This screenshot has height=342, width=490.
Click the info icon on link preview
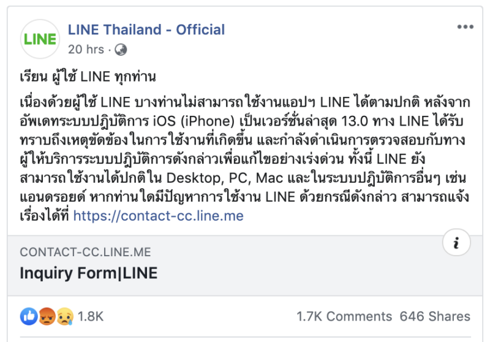pos(456,243)
